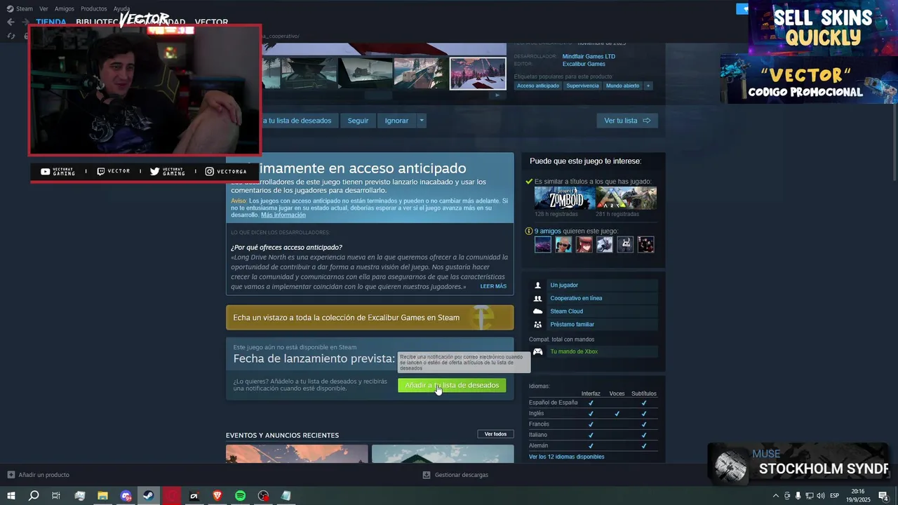Select the screenshot thumbnail left of the highlighted one
This screenshot has height=505, width=898.
click(420, 73)
